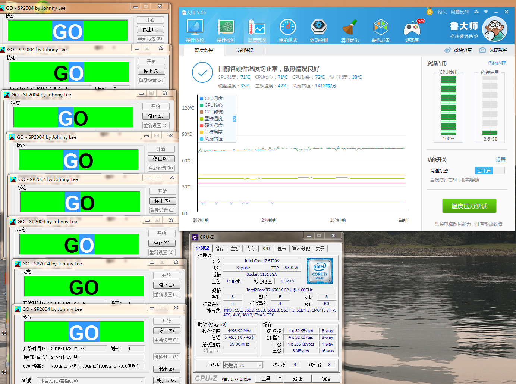This screenshot has height=384, width=516.
Task: Click the Intel Core i7 inside logo
Action: [320, 271]
